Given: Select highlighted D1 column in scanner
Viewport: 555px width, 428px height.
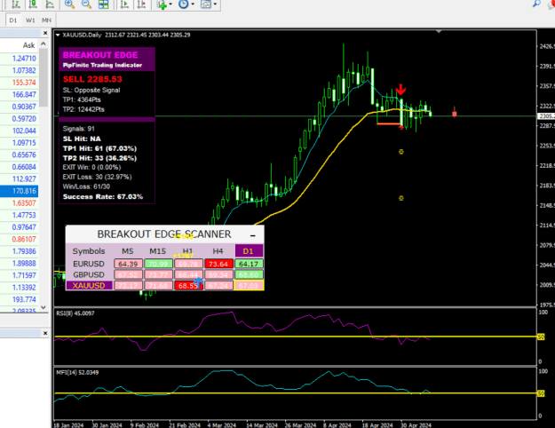Looking at the screenshot, I should pos(249,251).
